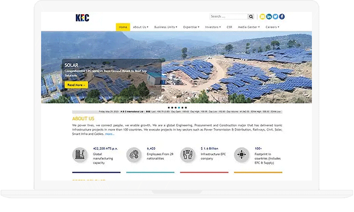Click the KEC logo
The width and height of the screenshot is (354, 212).
pyautogui.click(x=82, y=18)
